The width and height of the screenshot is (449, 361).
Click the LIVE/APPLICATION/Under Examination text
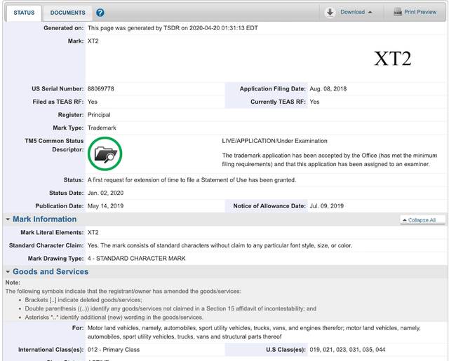coord(274,141)
